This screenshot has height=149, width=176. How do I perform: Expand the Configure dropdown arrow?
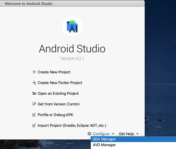click(113, 134)
